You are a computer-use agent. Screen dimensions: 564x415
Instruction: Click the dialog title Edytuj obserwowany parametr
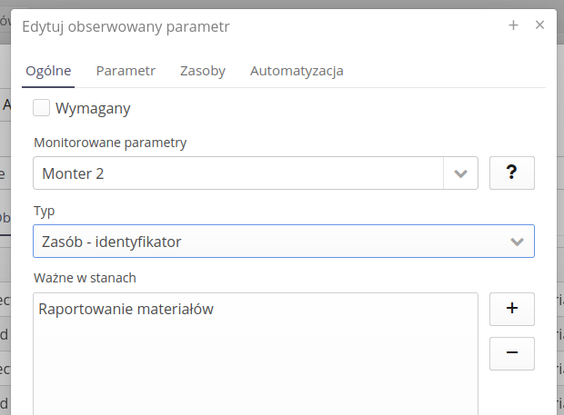click(126, 26)
